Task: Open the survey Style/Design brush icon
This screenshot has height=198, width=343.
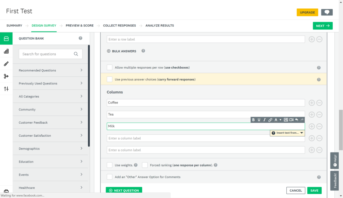Action: point(6,63)
